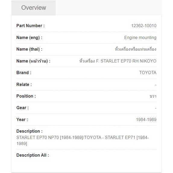The height and width of the screenshot is (173, 173).
Task: Click the Relate field label
Action: 24,84
